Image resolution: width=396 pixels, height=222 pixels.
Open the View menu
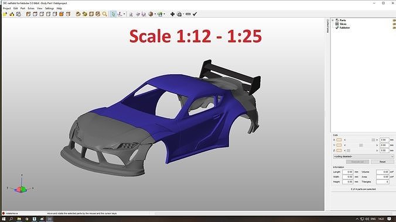40,8
